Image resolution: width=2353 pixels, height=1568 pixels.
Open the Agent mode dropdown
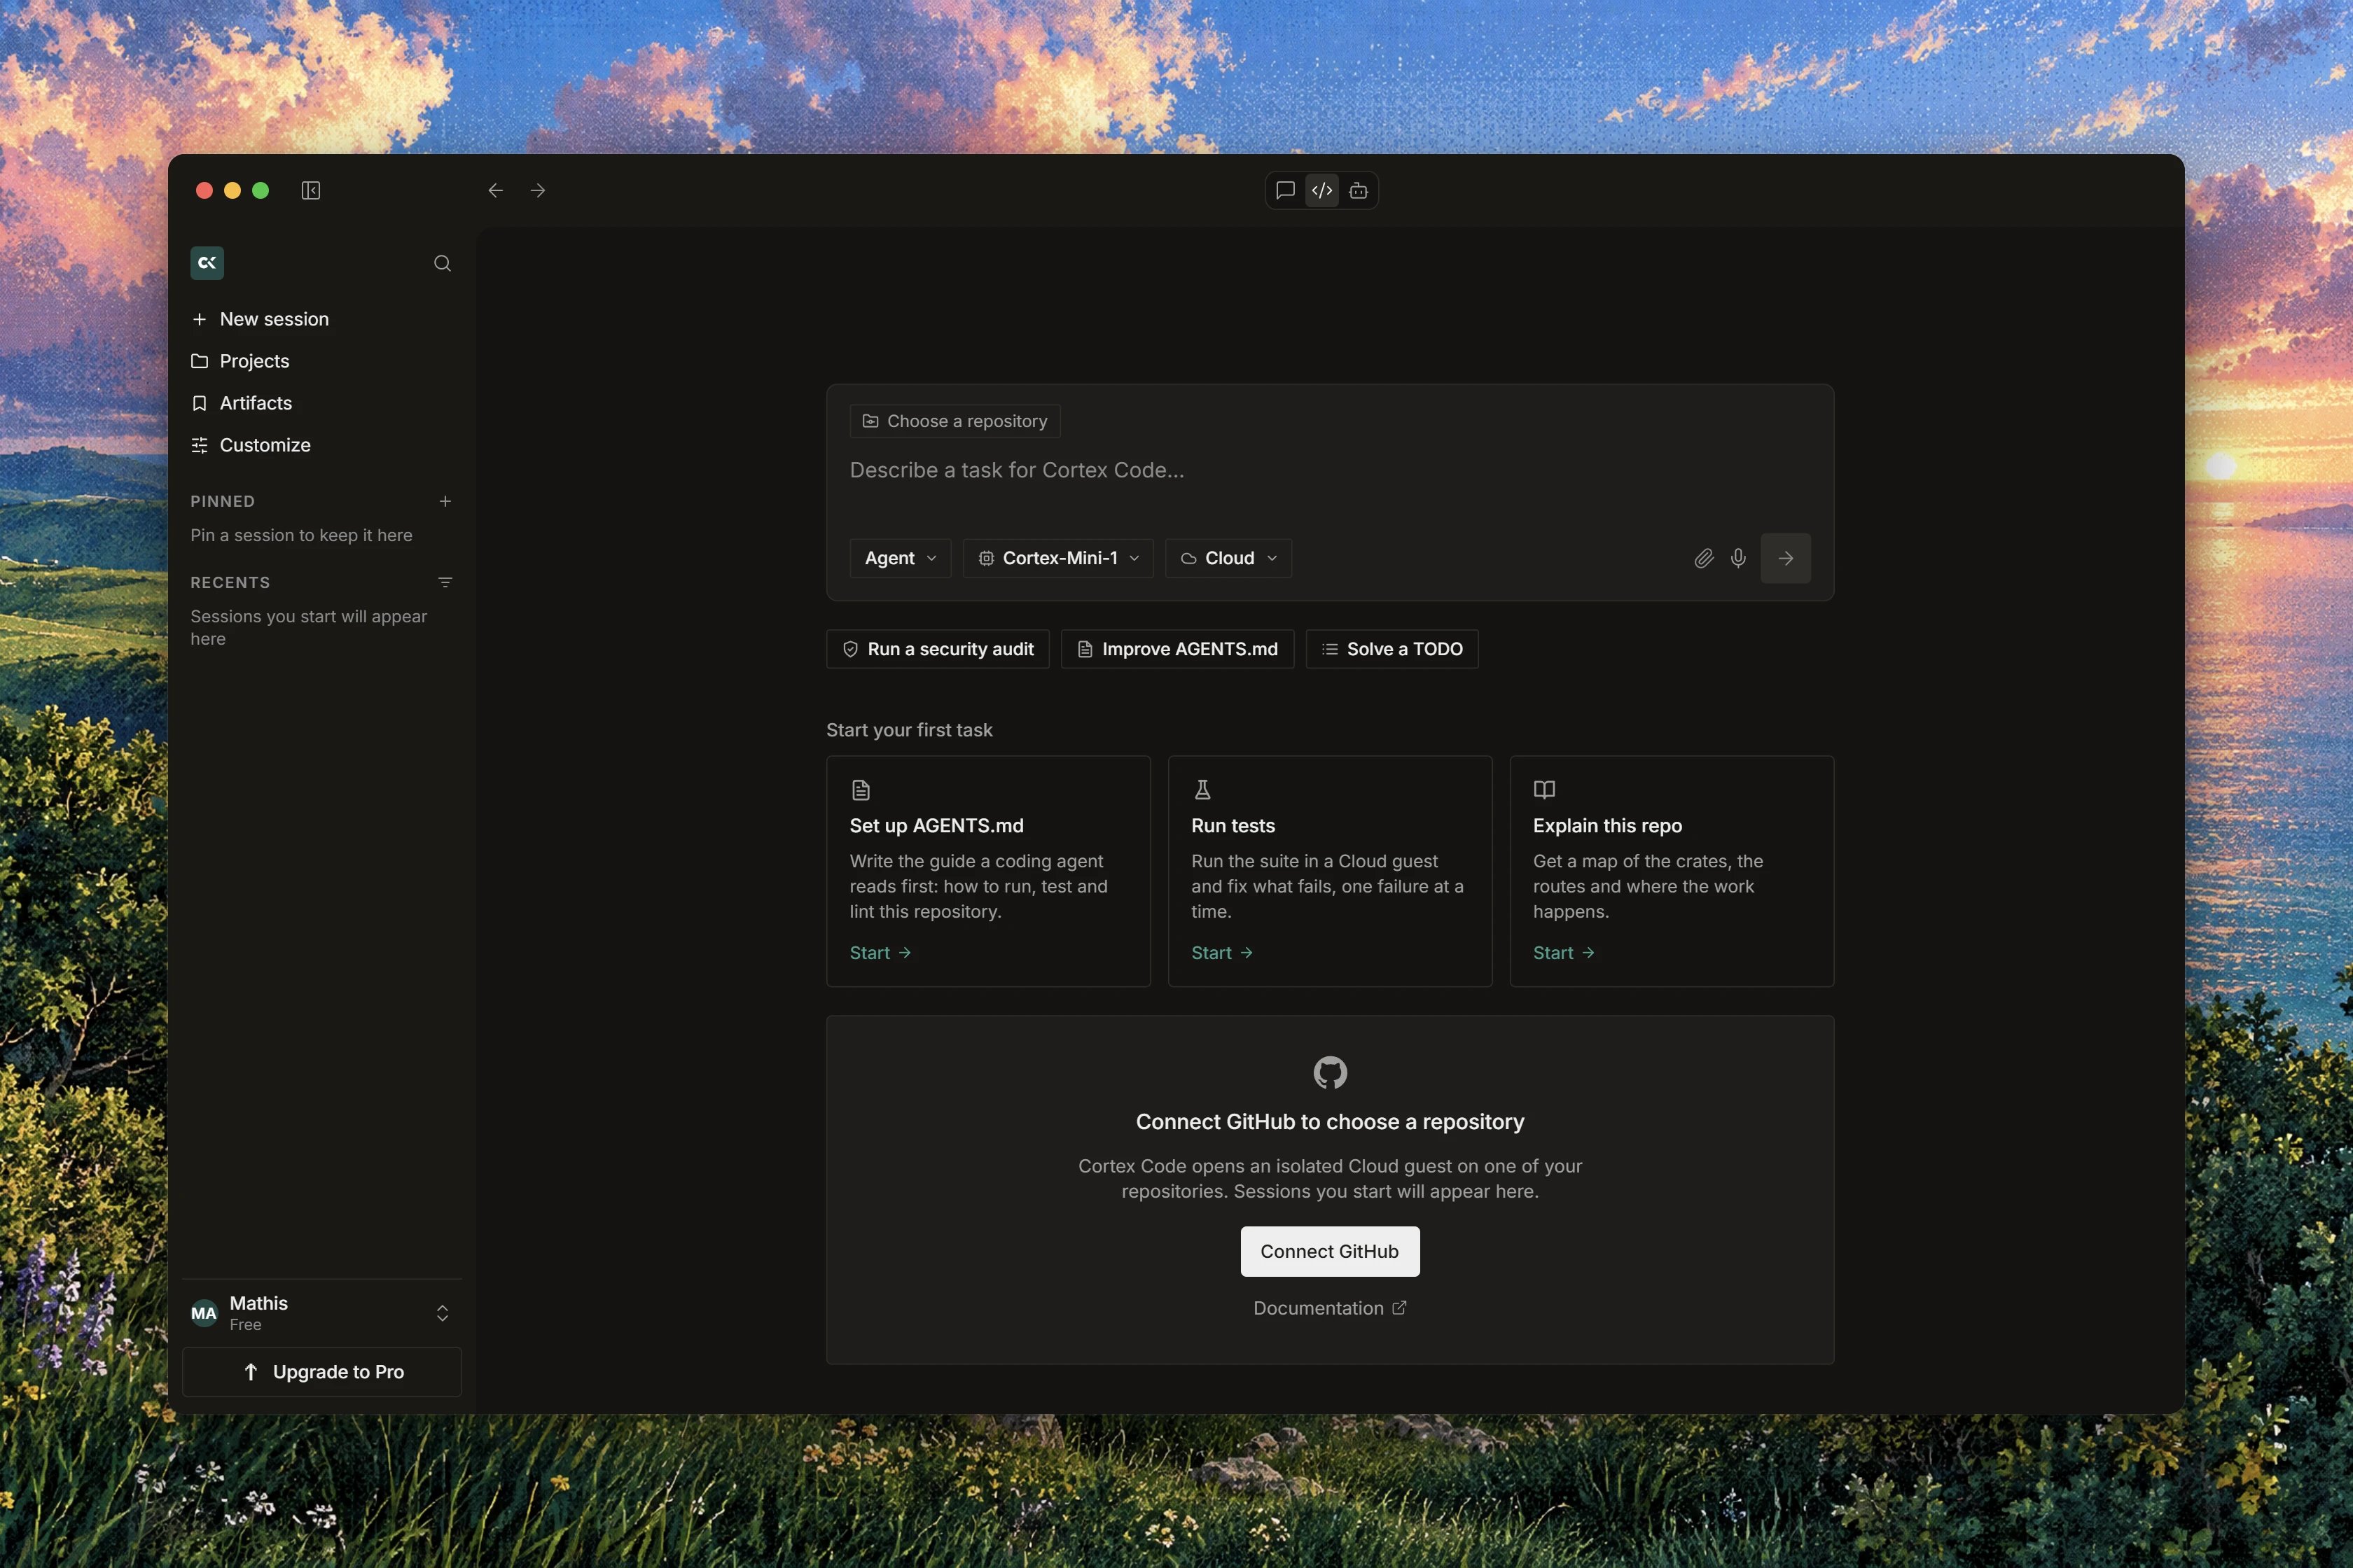(x=899, y=558)
